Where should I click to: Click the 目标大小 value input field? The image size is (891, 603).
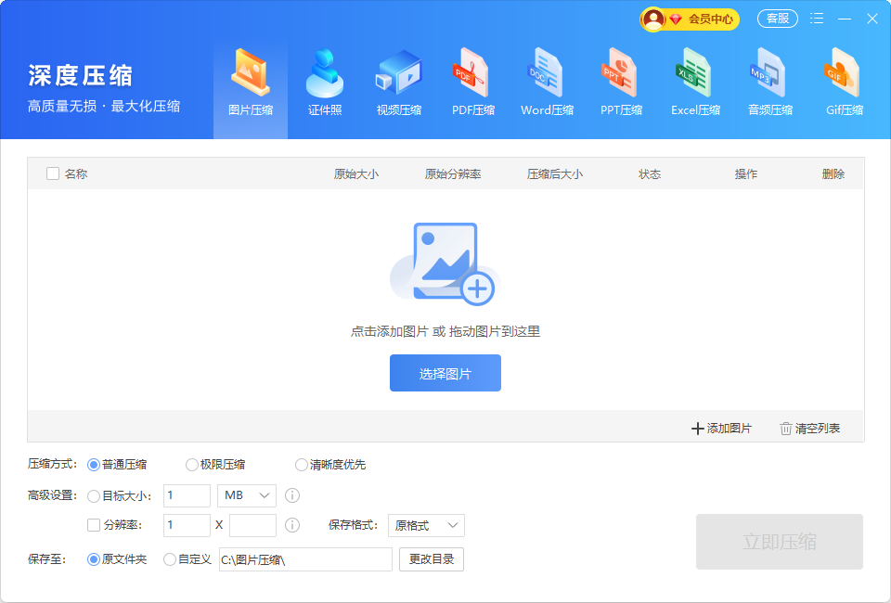(x=187, y=495)
